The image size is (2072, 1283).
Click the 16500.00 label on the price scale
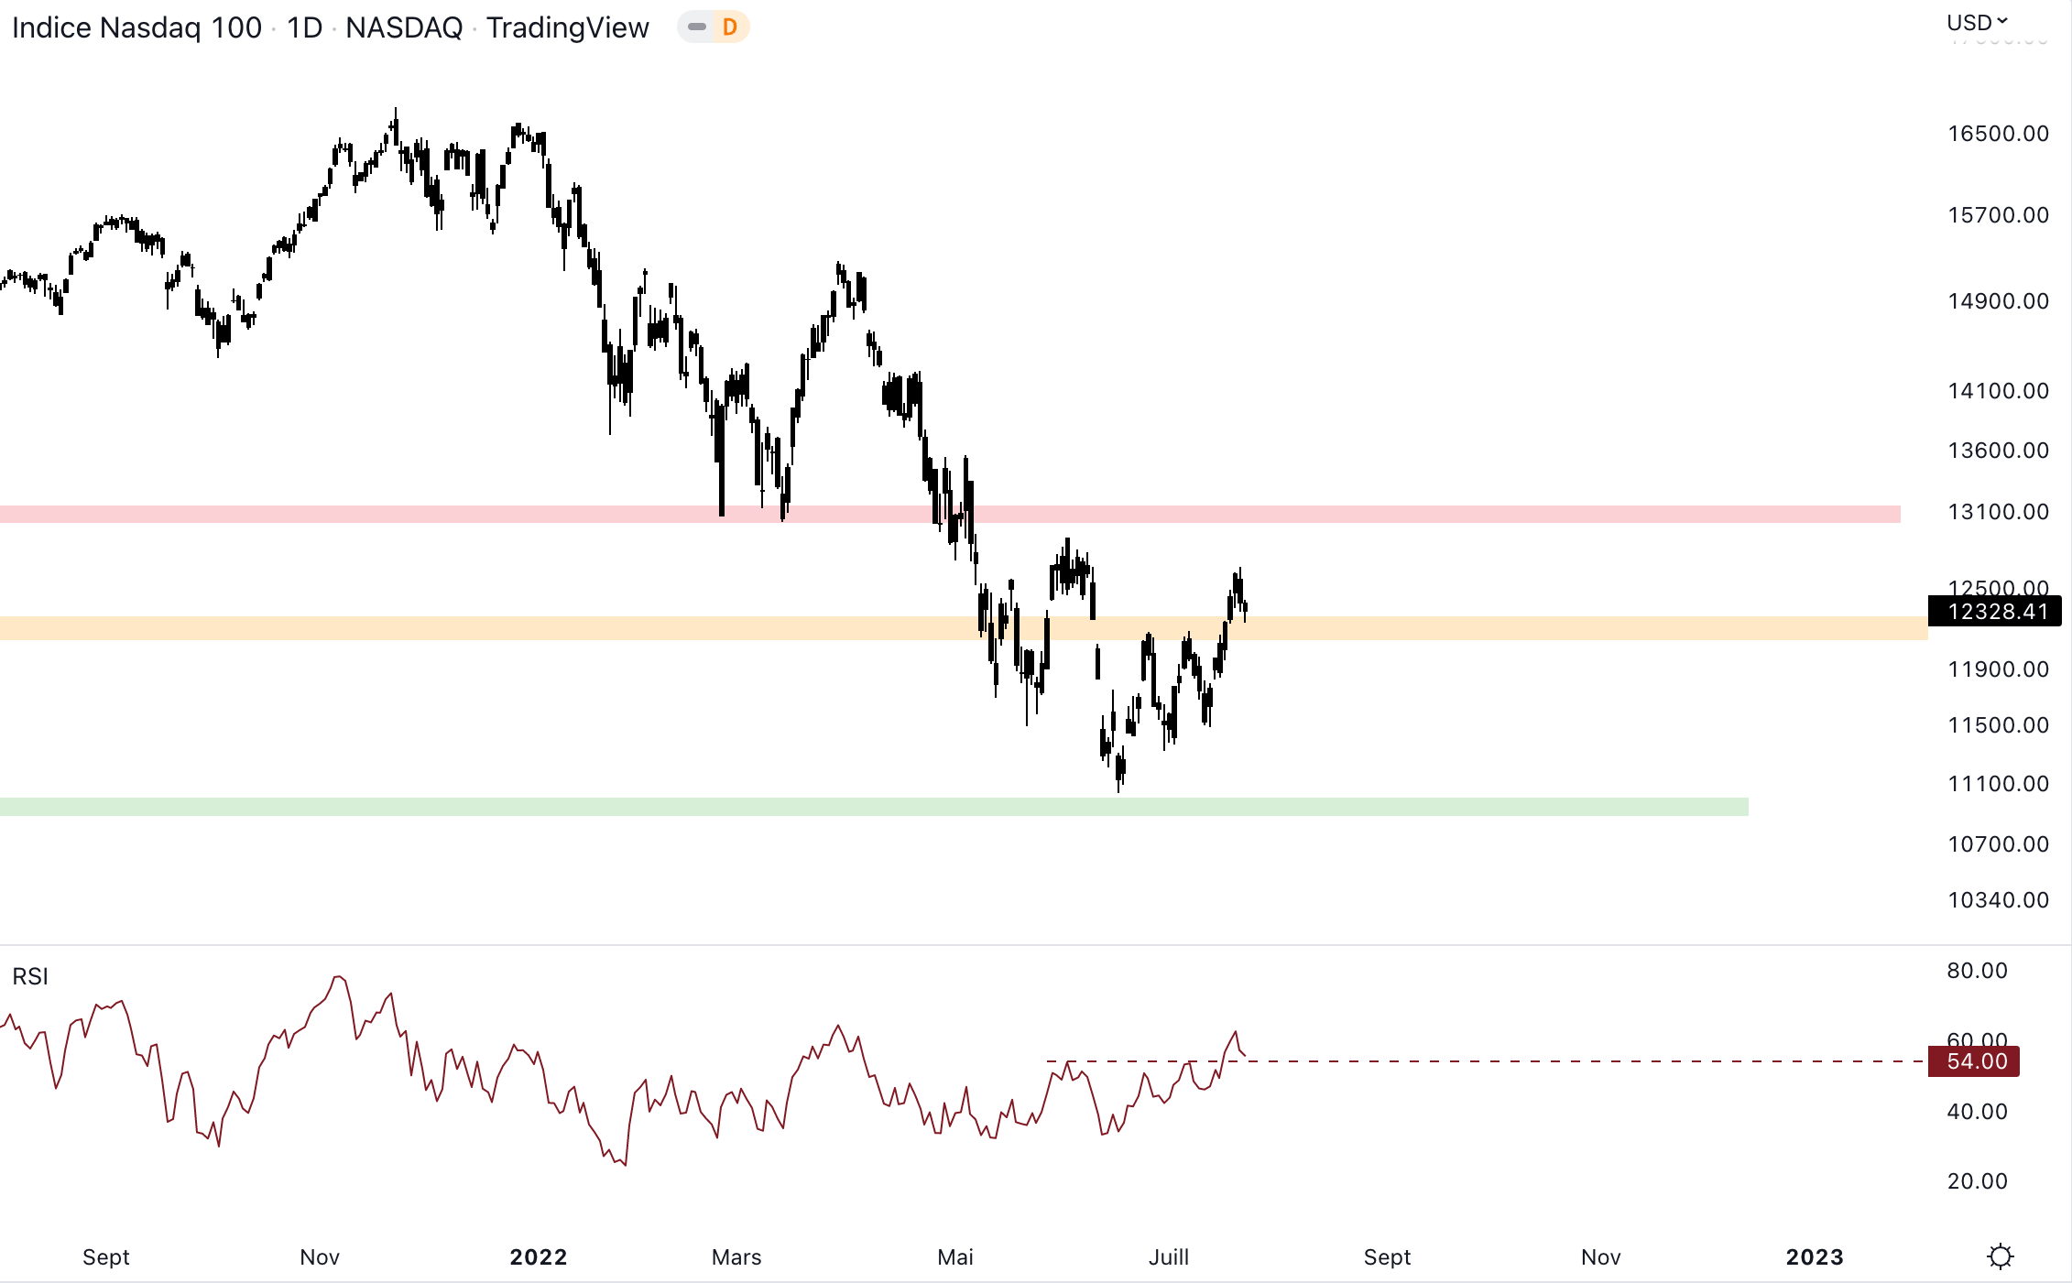click(1998, 134)
